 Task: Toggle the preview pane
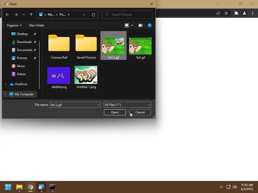[140, 25]
